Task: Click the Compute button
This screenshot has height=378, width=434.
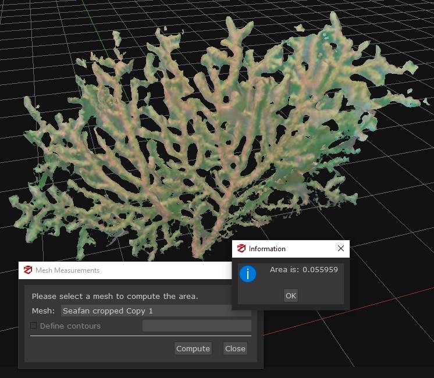Action: [193, 348]
